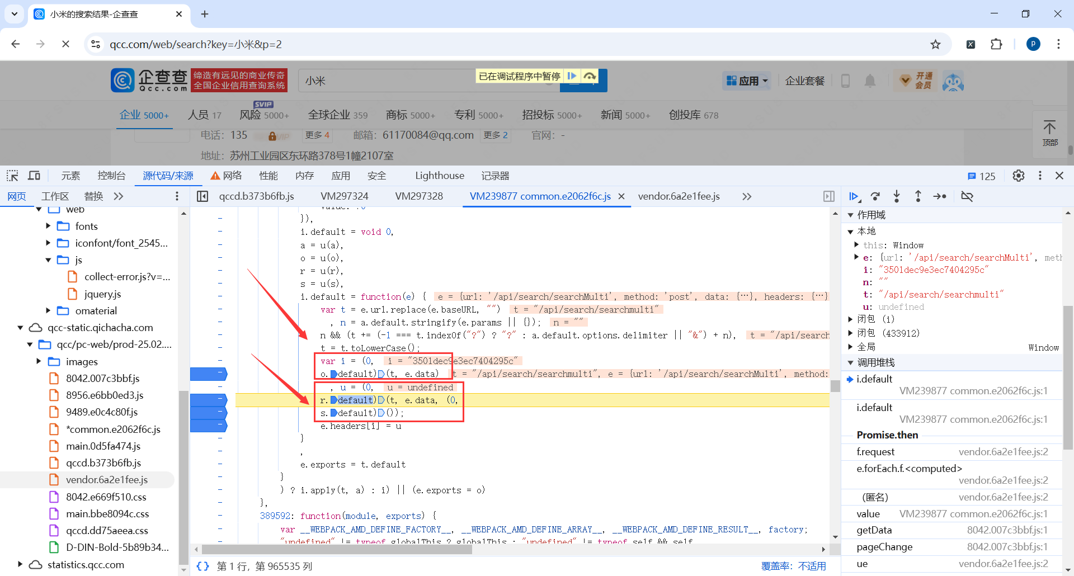Select f.request call stack frame
This screenshot has width=1074, height=576.
click(x=951, y=452)
